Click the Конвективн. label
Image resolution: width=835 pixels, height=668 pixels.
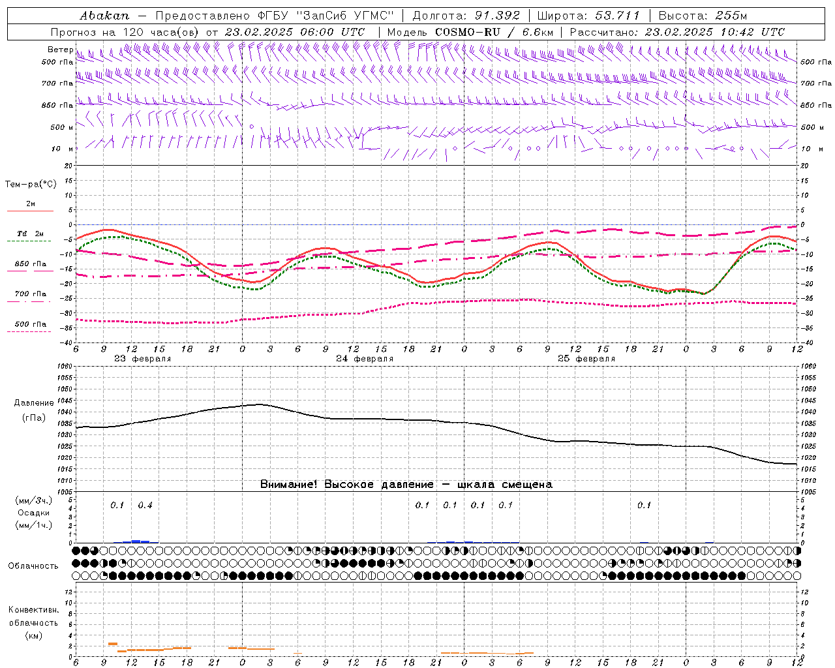coord(33,610)
